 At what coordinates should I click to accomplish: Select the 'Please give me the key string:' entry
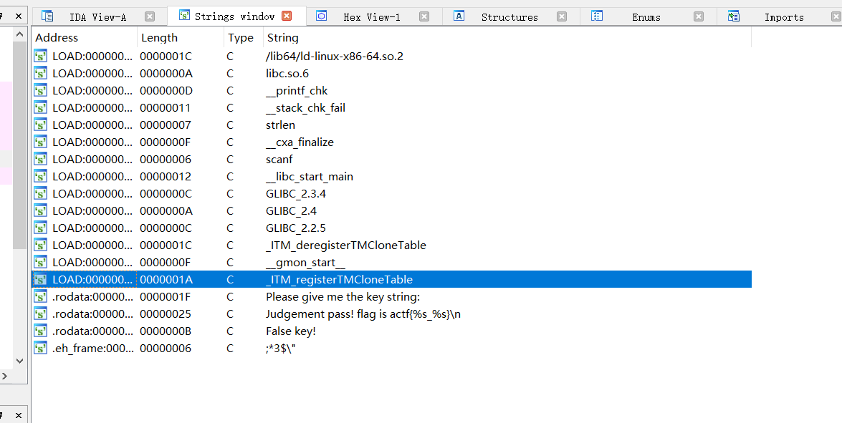click(x=343, y=297)
